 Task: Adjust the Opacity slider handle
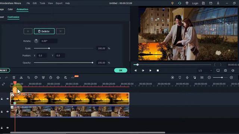click(92, 63)
